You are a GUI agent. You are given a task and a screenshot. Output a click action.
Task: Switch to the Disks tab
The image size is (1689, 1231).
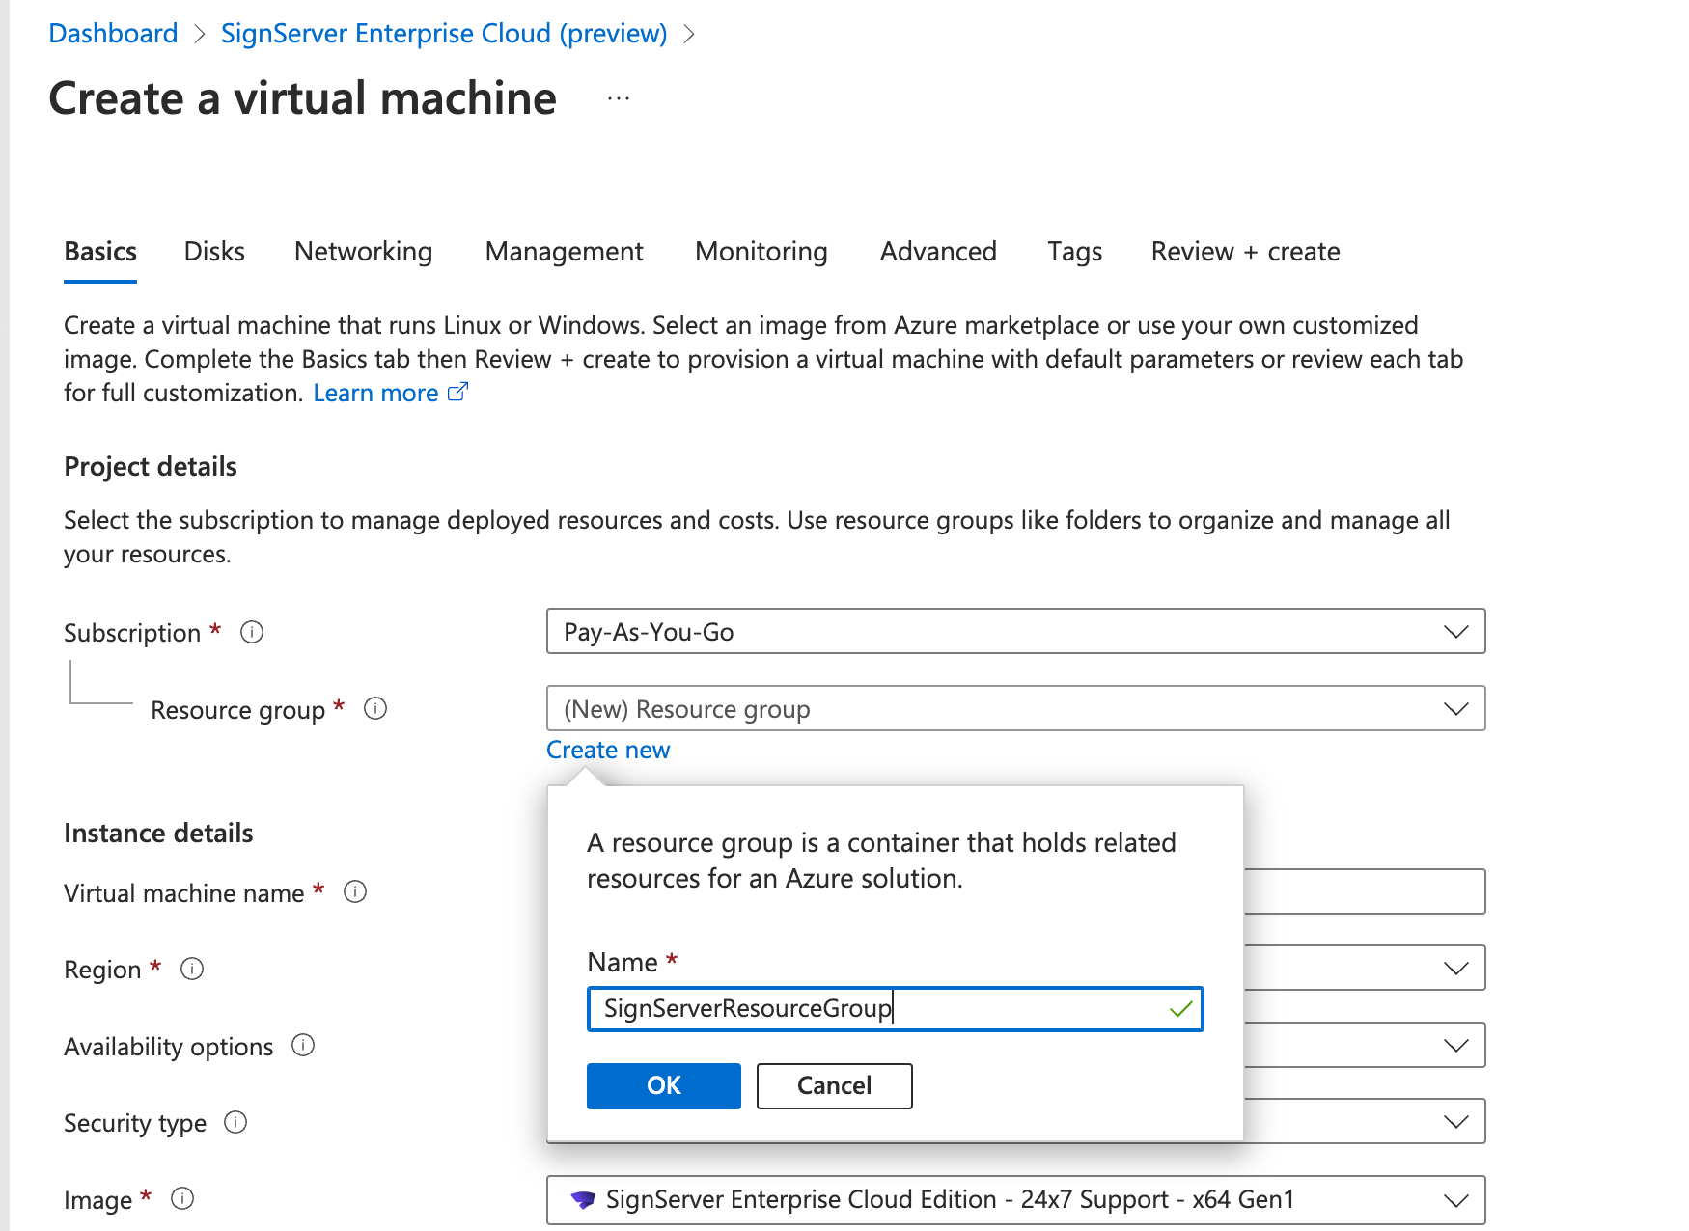pyautogui.click(x=214, y=252)
